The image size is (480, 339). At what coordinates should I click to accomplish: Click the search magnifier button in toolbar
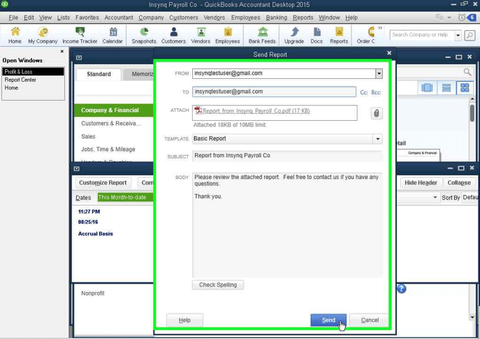pyautogui.click(x=470, y=36)
